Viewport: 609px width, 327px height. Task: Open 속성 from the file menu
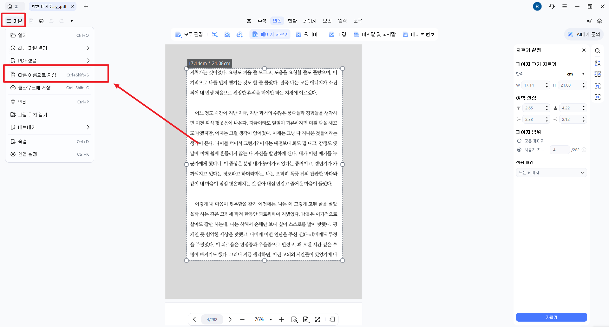pyautogui.click(x=50, y=141)
